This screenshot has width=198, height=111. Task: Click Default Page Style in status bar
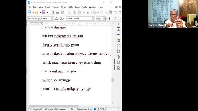click(84, 109)
